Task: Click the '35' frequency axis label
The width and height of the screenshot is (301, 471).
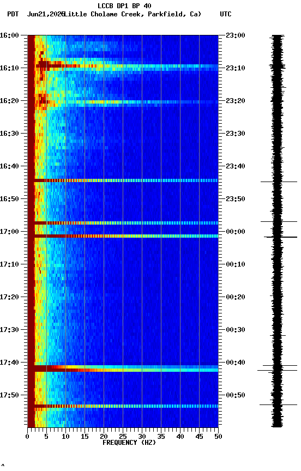Action: click(x=161, y=437)
